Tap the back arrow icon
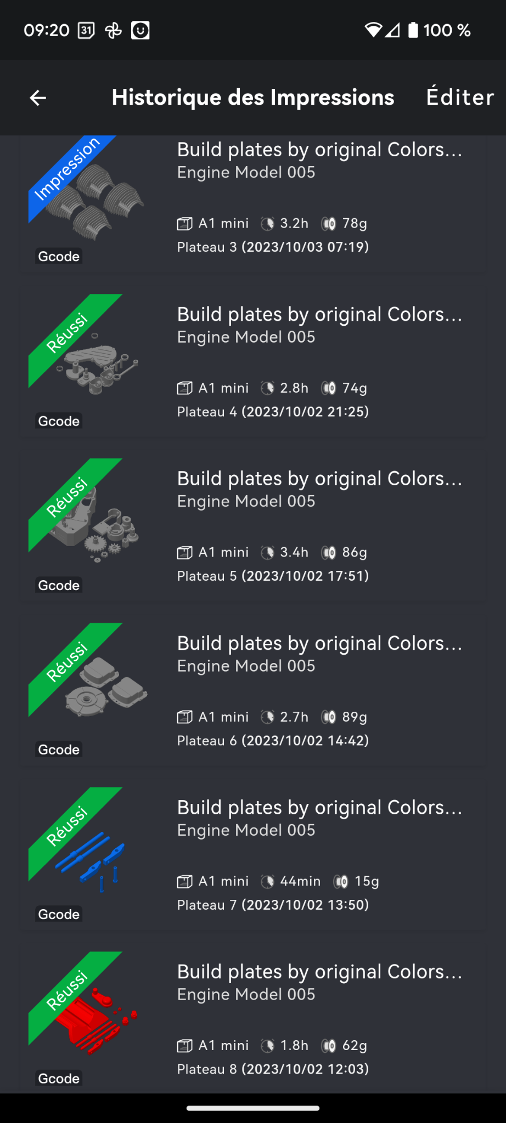The height and width of the screenshot is (1123, 506). click(x=38, y=98)
